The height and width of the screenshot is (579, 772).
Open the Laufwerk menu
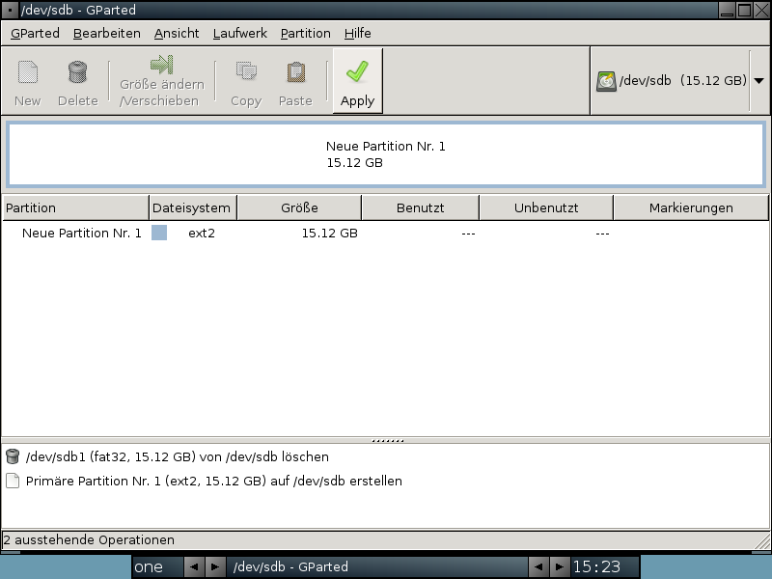(240, 33)
